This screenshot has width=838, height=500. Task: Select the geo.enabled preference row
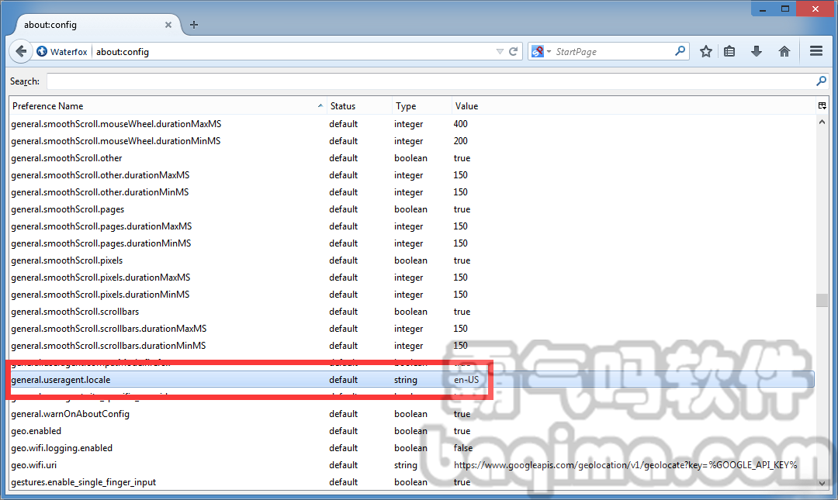click(x=233, y=431)
